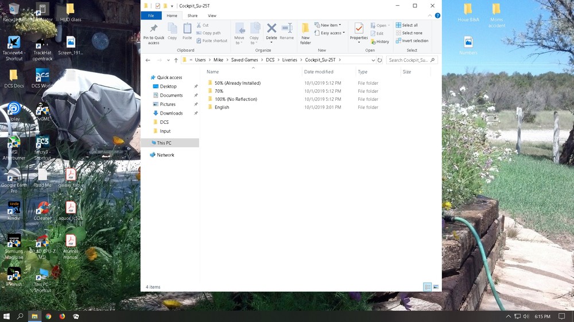Switch to the Share ribbon tab
This screenshot has height=322, width=574.
tap(192, 15)
